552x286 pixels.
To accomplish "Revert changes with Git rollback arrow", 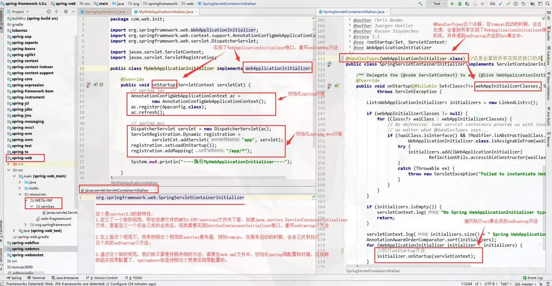I will click(x=523, y=4).
